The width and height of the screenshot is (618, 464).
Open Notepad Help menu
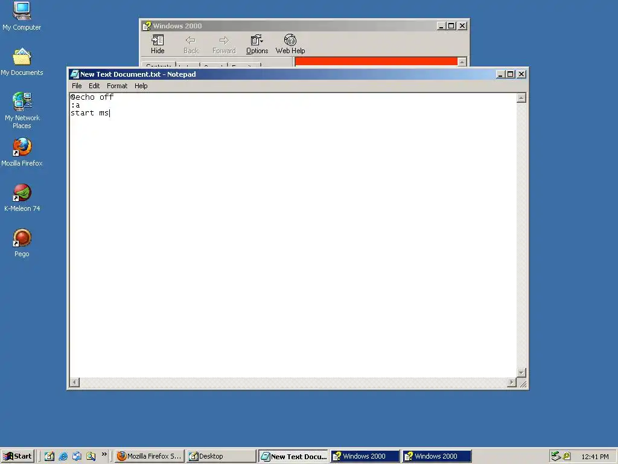(x=141, y=86)
